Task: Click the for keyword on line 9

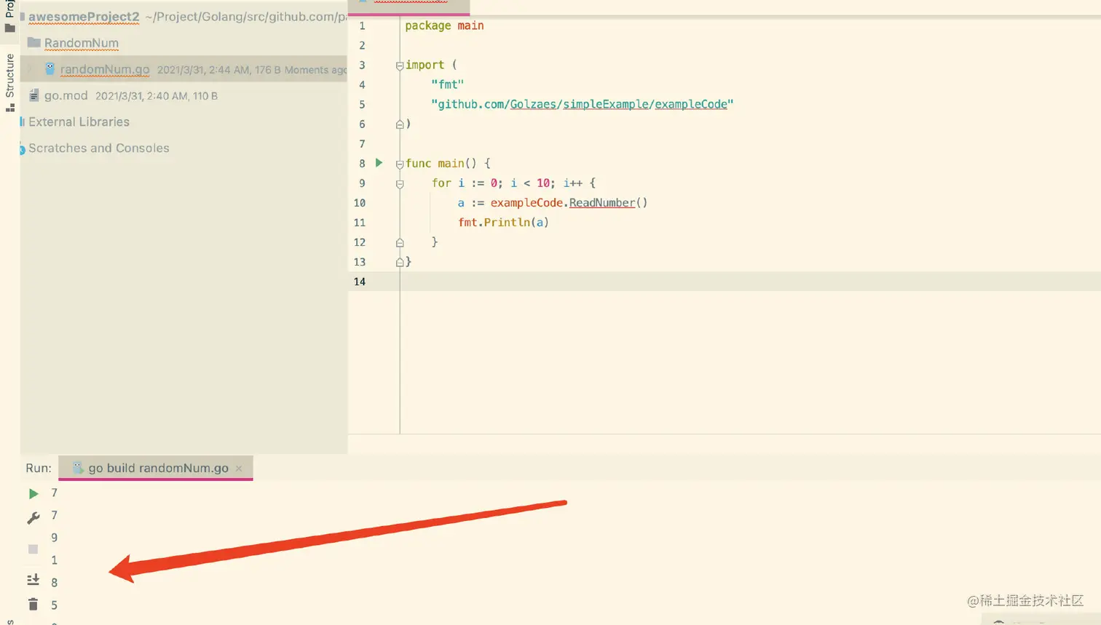Action: [441, 183]
